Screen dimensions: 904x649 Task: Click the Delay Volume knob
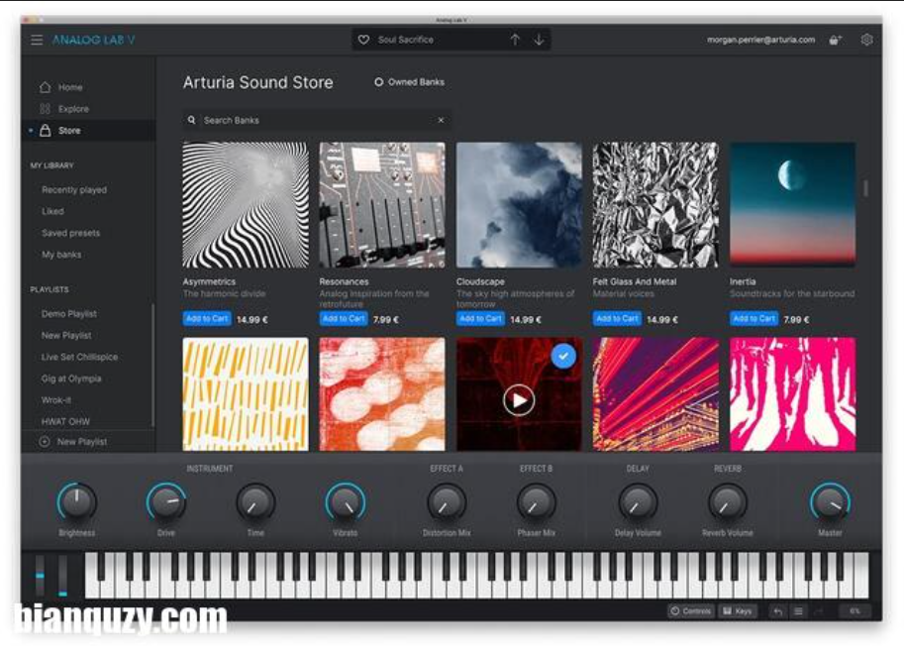point(638,501)
